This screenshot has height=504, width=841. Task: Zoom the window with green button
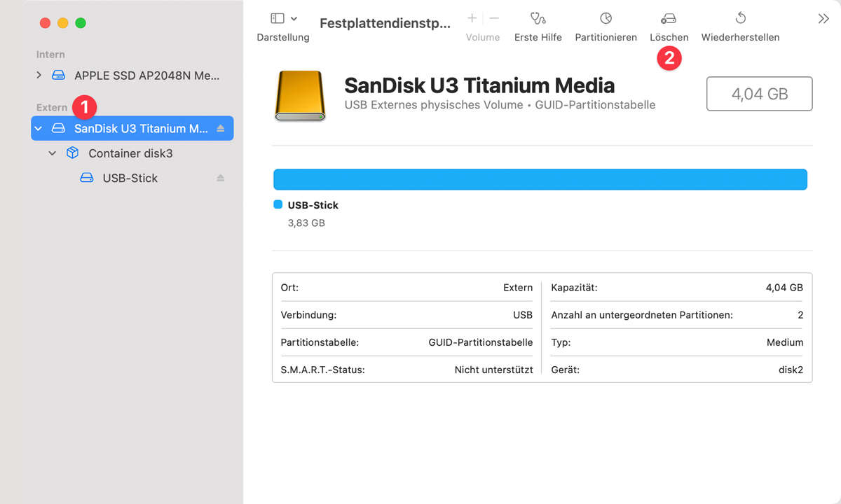tap(81, 23)
